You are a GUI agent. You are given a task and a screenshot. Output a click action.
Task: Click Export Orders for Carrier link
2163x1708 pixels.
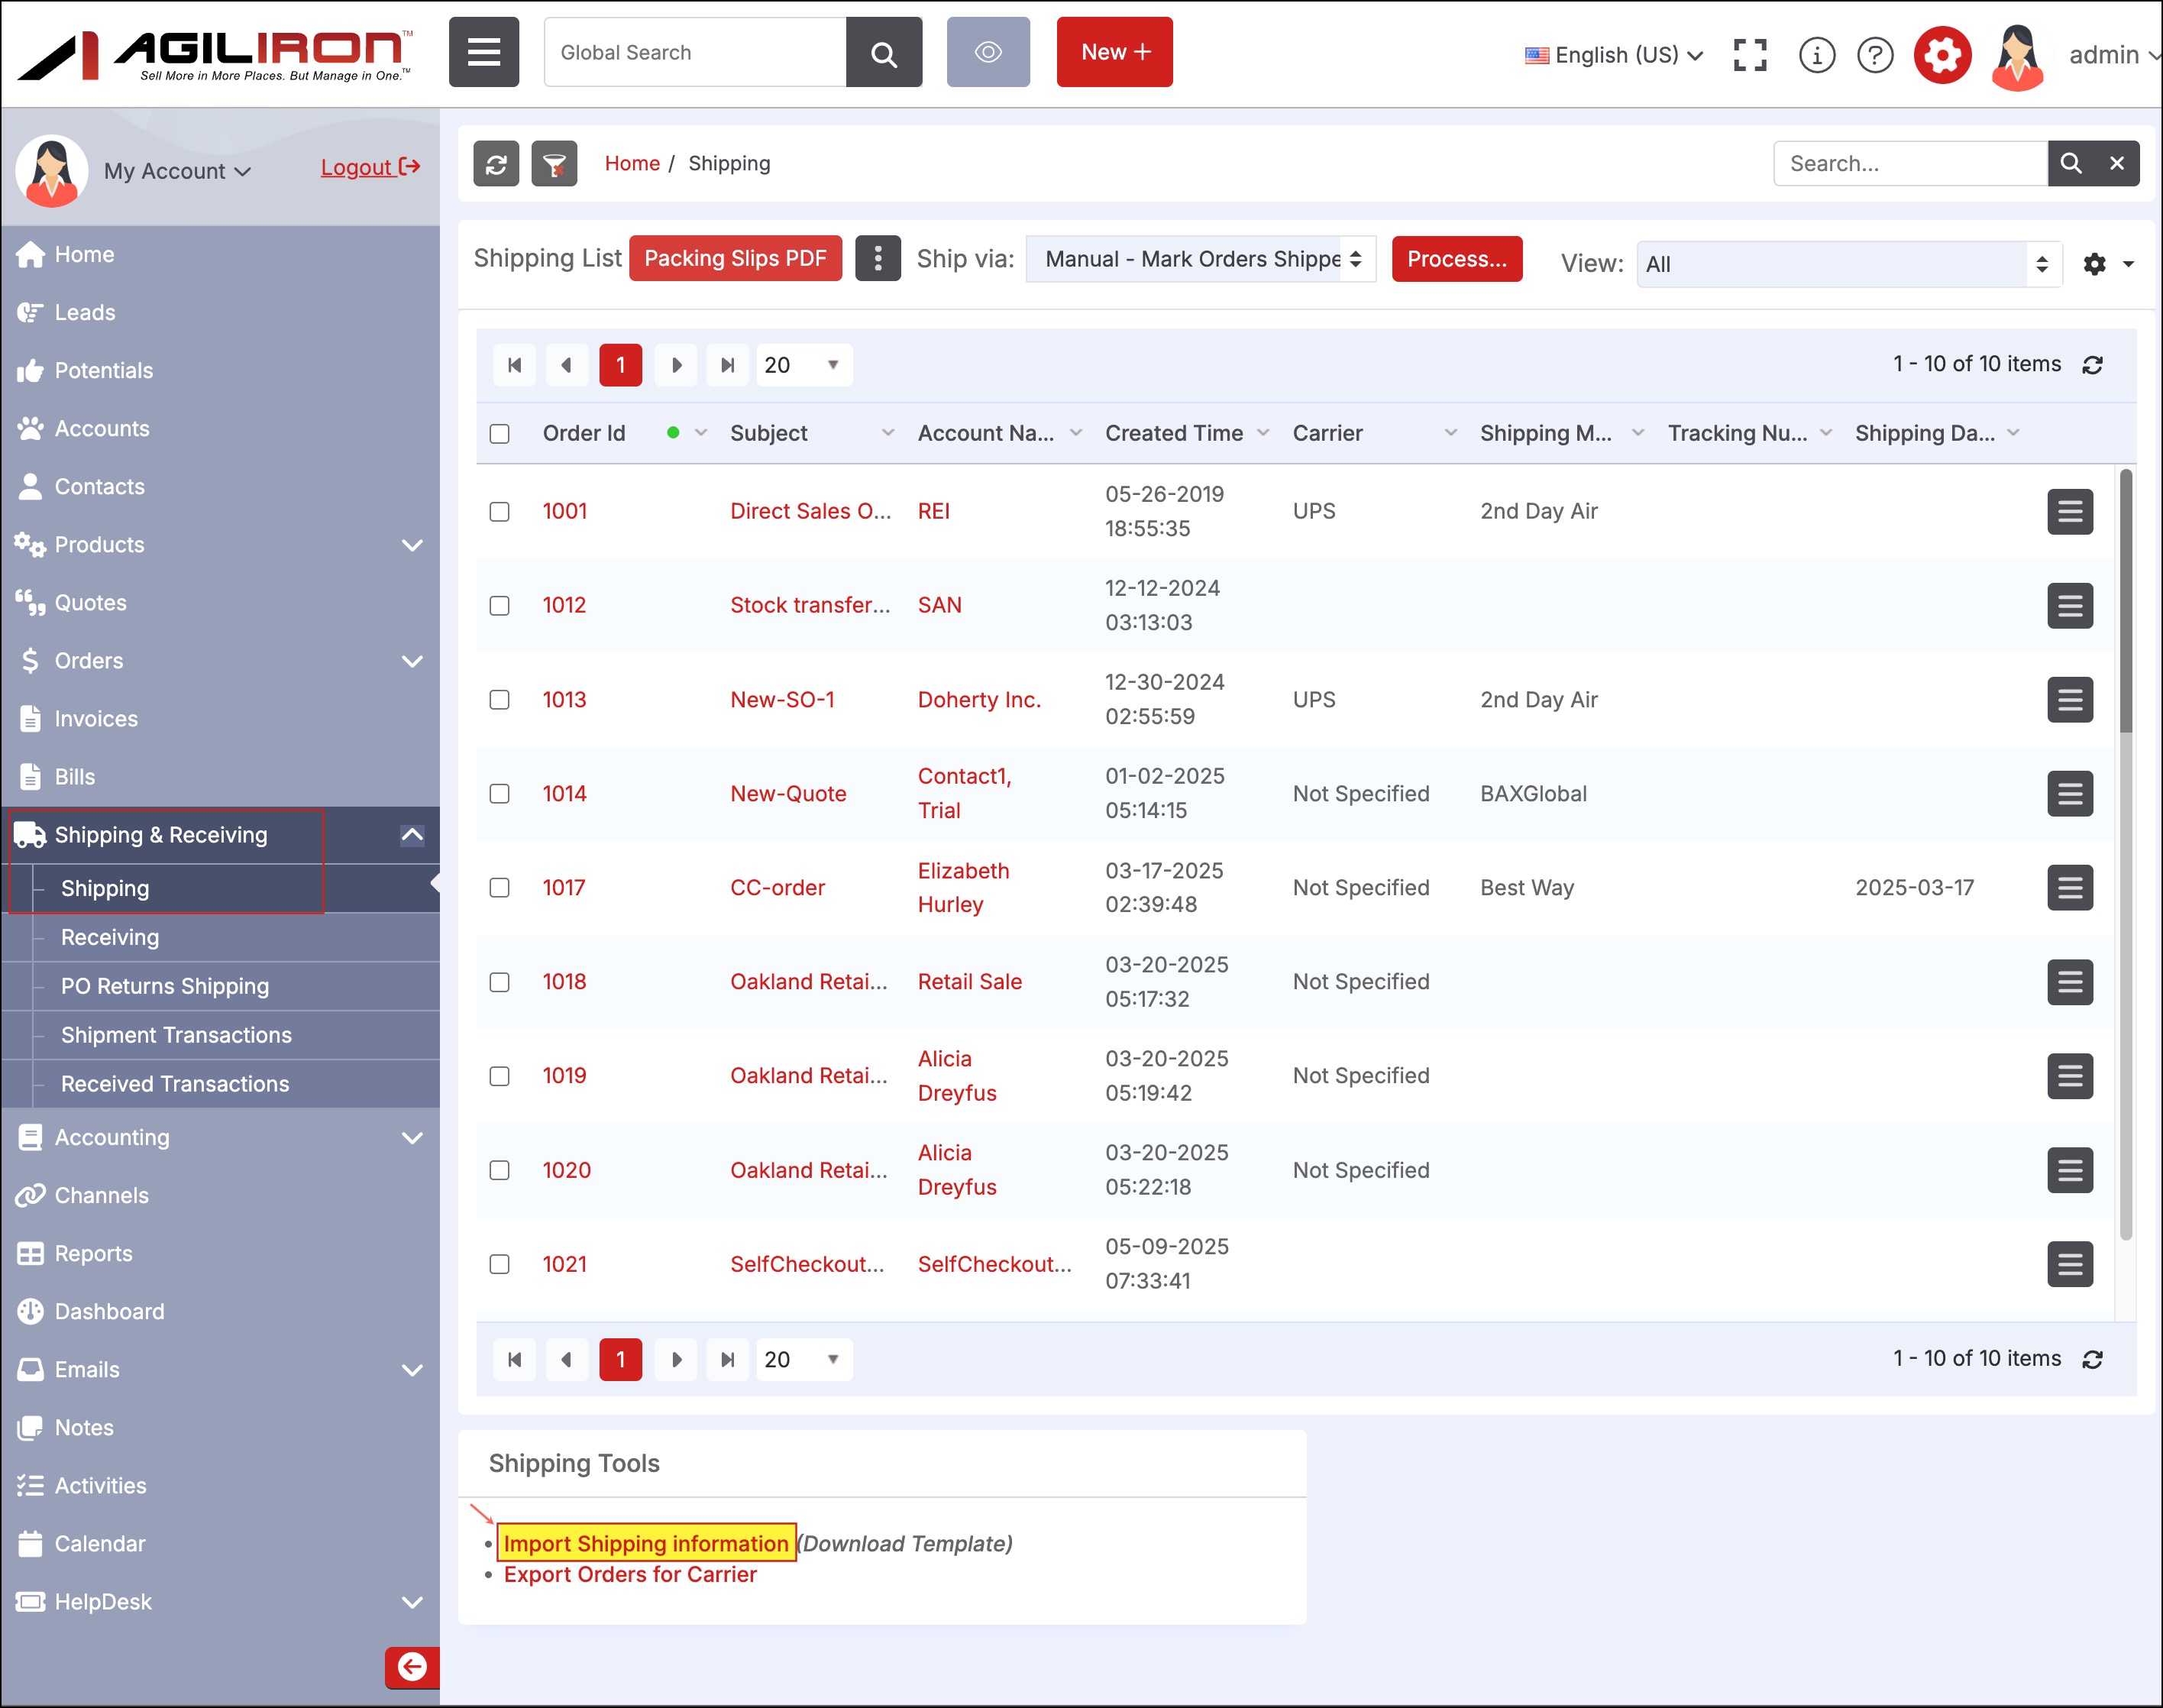pos(630,1575)
